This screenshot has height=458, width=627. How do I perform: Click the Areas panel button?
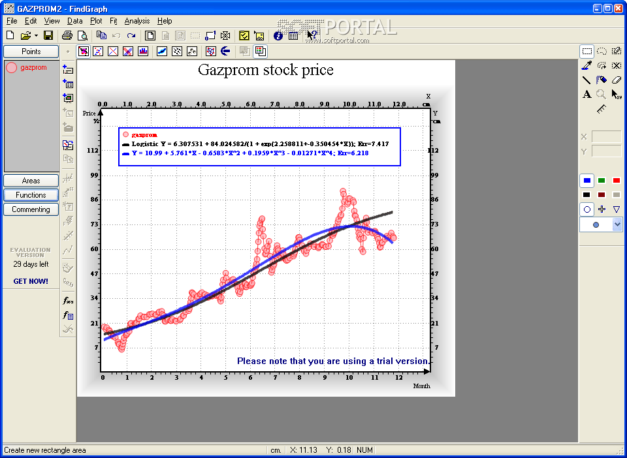[x=31, y=181]
